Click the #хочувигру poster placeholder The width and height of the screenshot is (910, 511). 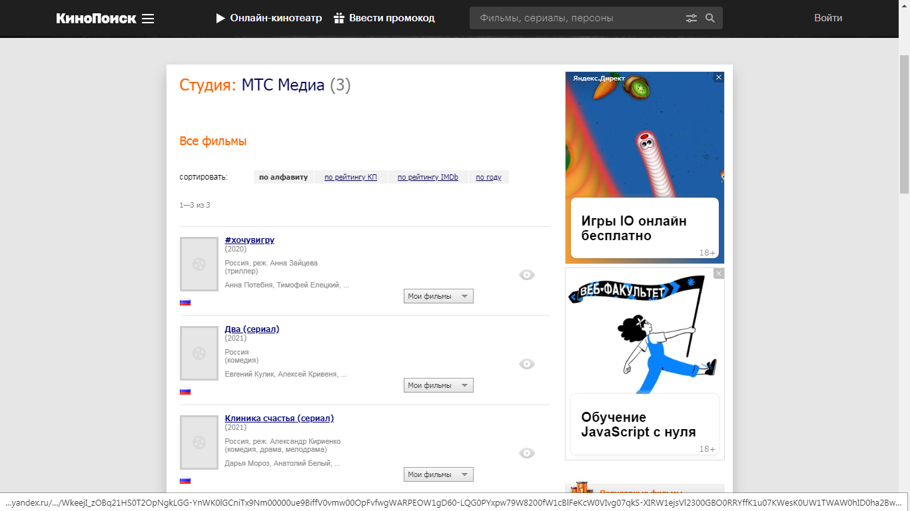click(199, 264)
